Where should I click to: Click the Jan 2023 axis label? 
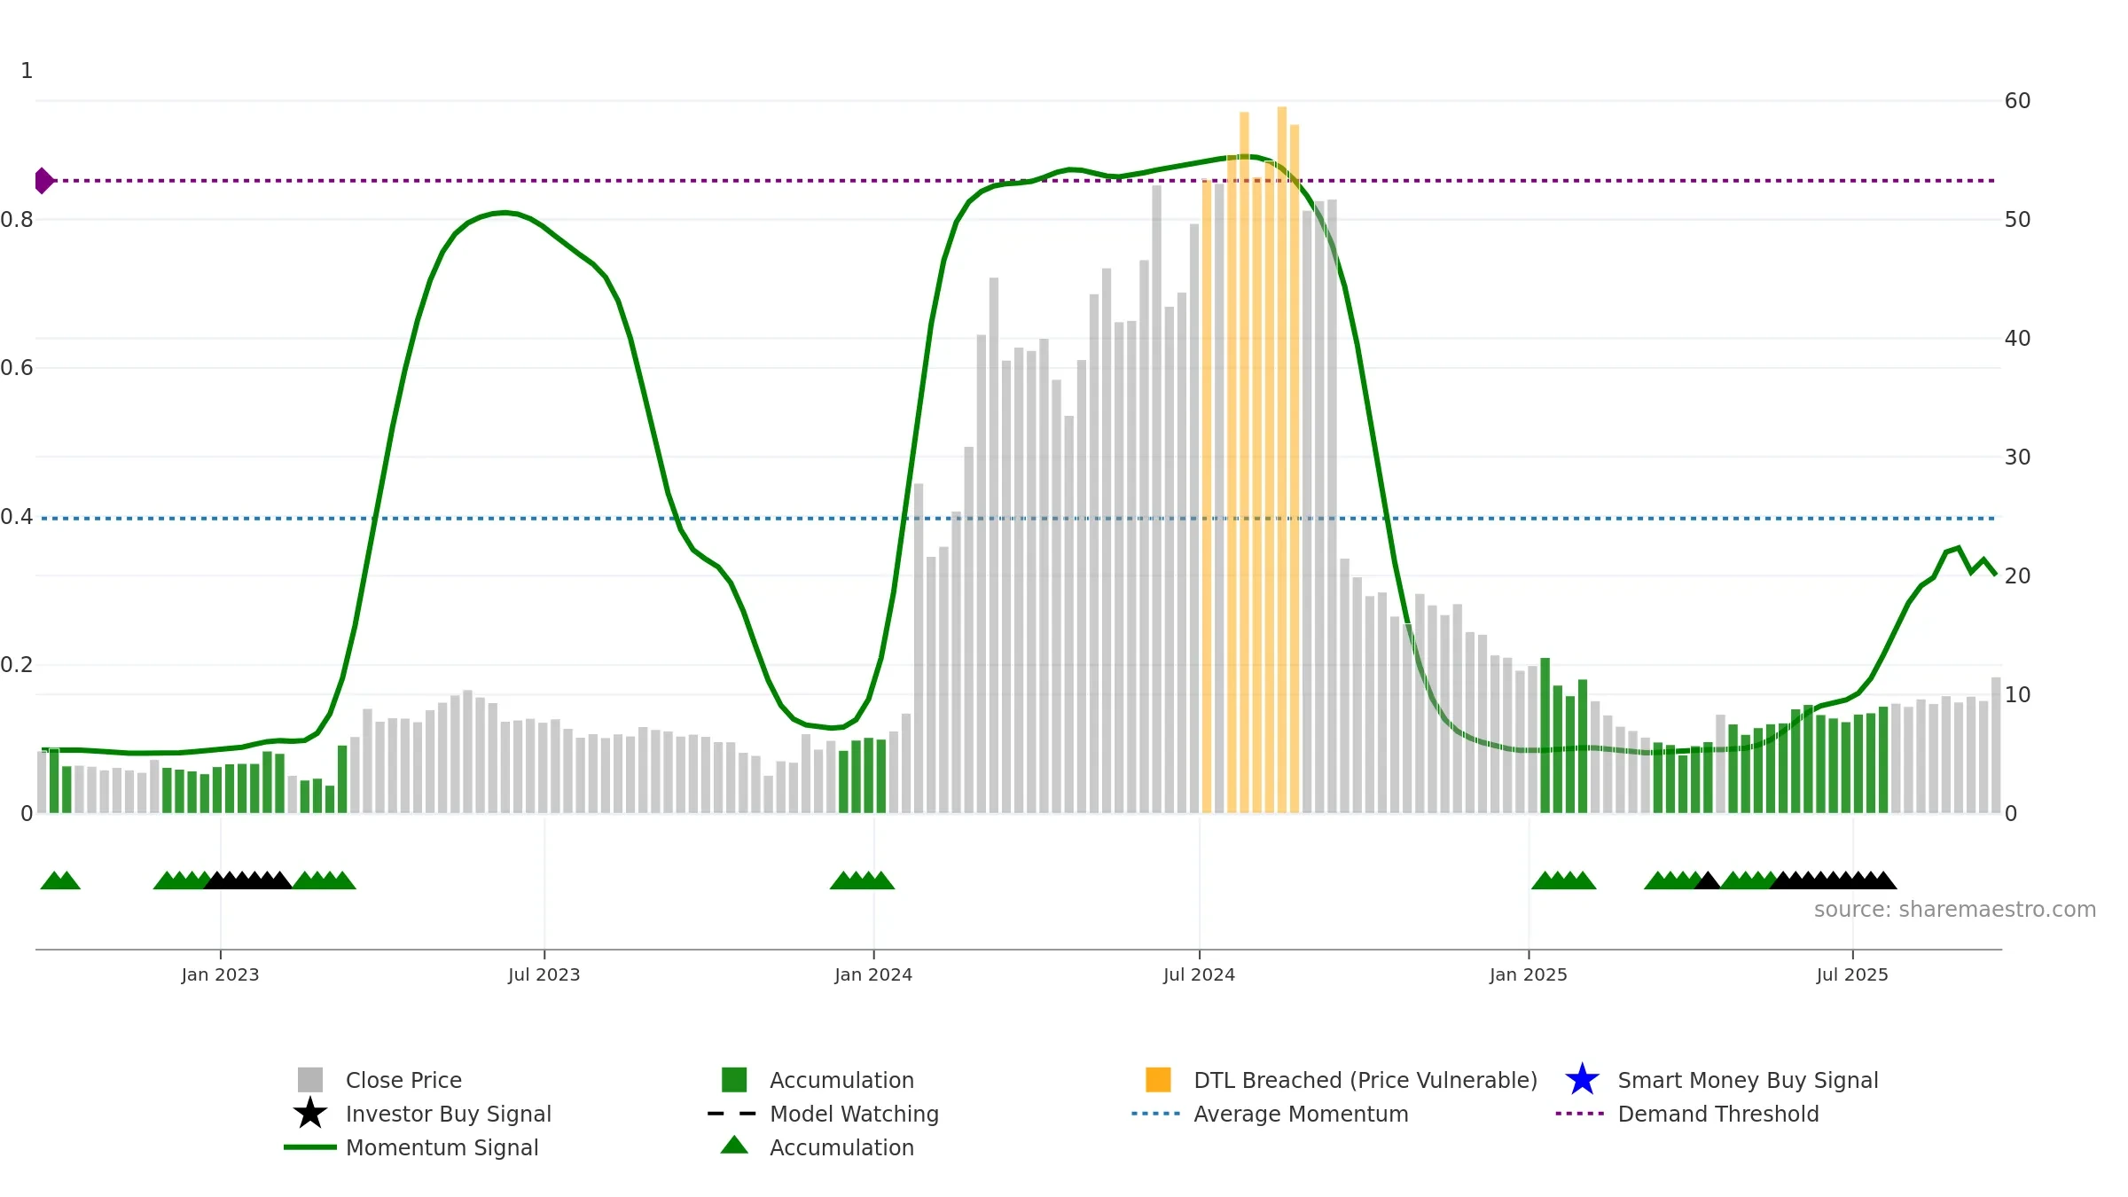(220, 975)
